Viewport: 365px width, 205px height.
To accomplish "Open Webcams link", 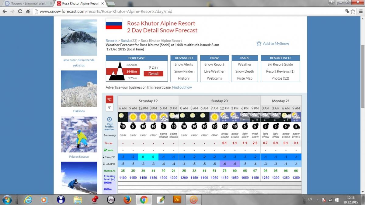I will pyautogui.click(x=214, y=78).
